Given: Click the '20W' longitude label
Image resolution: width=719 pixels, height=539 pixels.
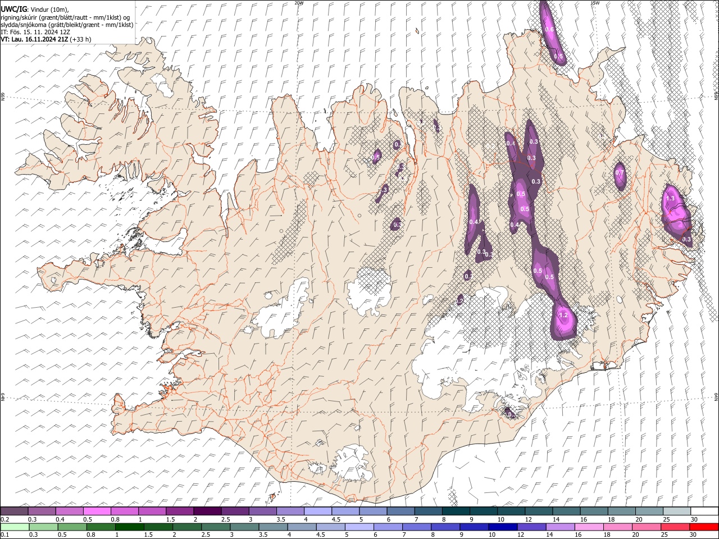Looking at the screenshot, I should [299, 3].
